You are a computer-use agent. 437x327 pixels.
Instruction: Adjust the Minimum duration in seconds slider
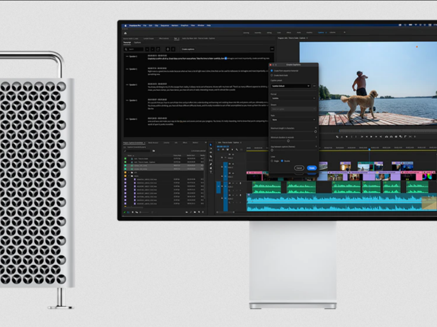288,141
